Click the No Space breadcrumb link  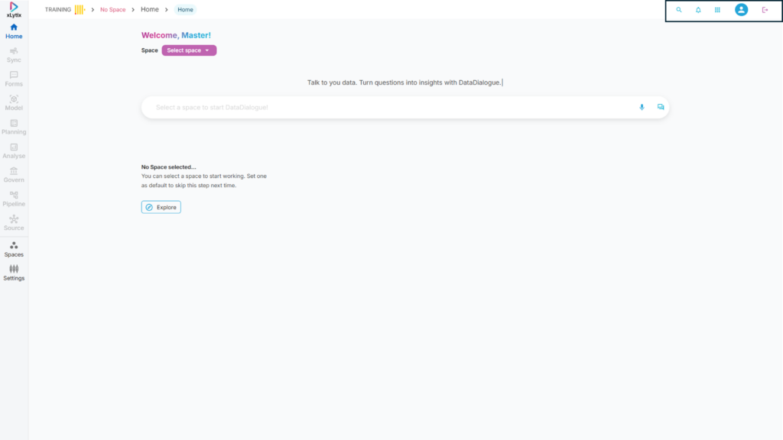[112, 10]
